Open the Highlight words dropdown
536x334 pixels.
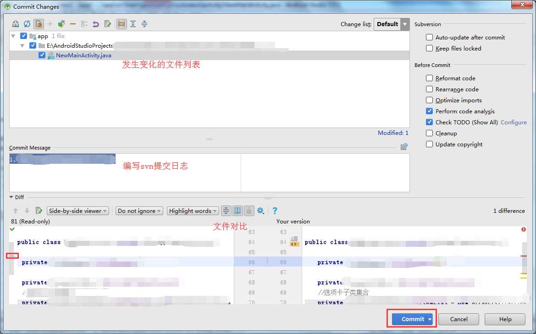pos(193,211)
